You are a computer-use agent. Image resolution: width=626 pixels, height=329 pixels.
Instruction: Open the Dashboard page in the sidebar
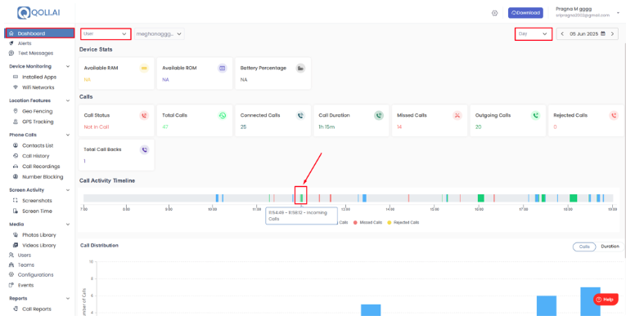pos(39,33)
